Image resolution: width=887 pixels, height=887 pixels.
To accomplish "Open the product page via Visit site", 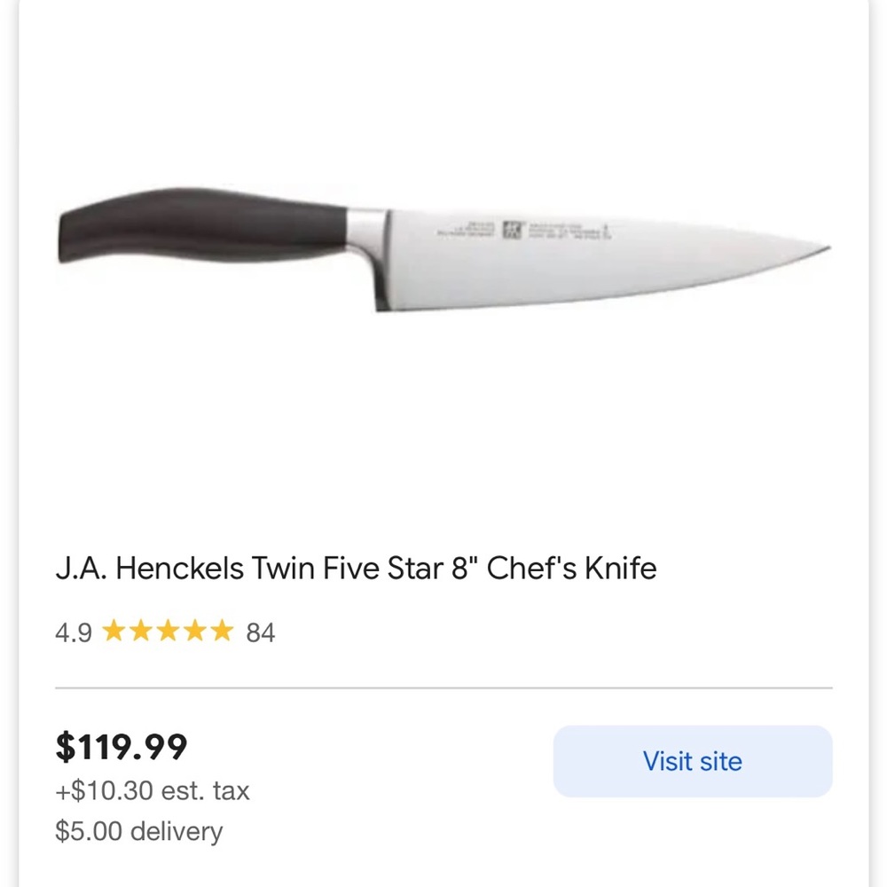I will coord(692,761).
